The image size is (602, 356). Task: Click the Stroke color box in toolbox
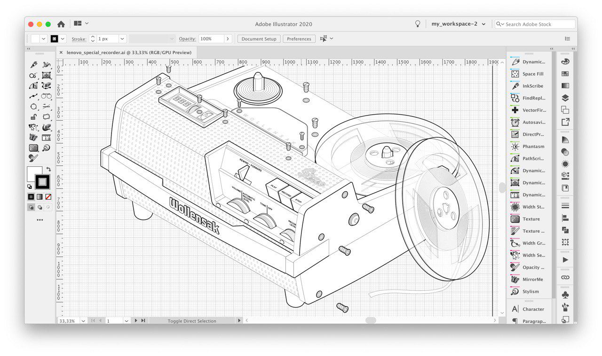(x=42, y=182)
